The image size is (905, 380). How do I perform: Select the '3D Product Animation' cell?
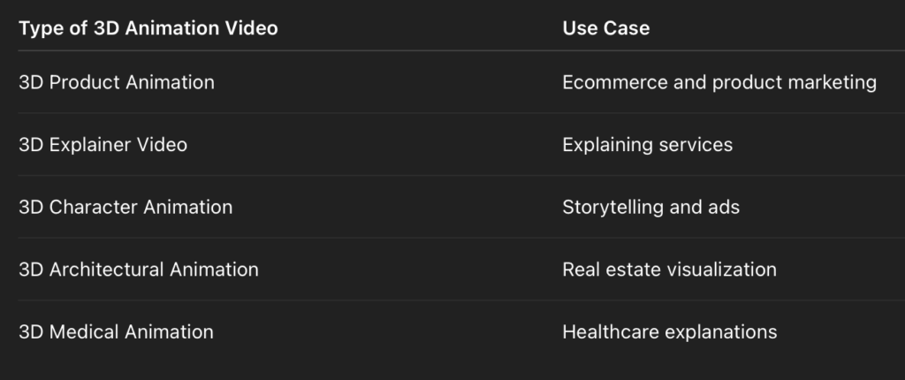click(117, 82)
